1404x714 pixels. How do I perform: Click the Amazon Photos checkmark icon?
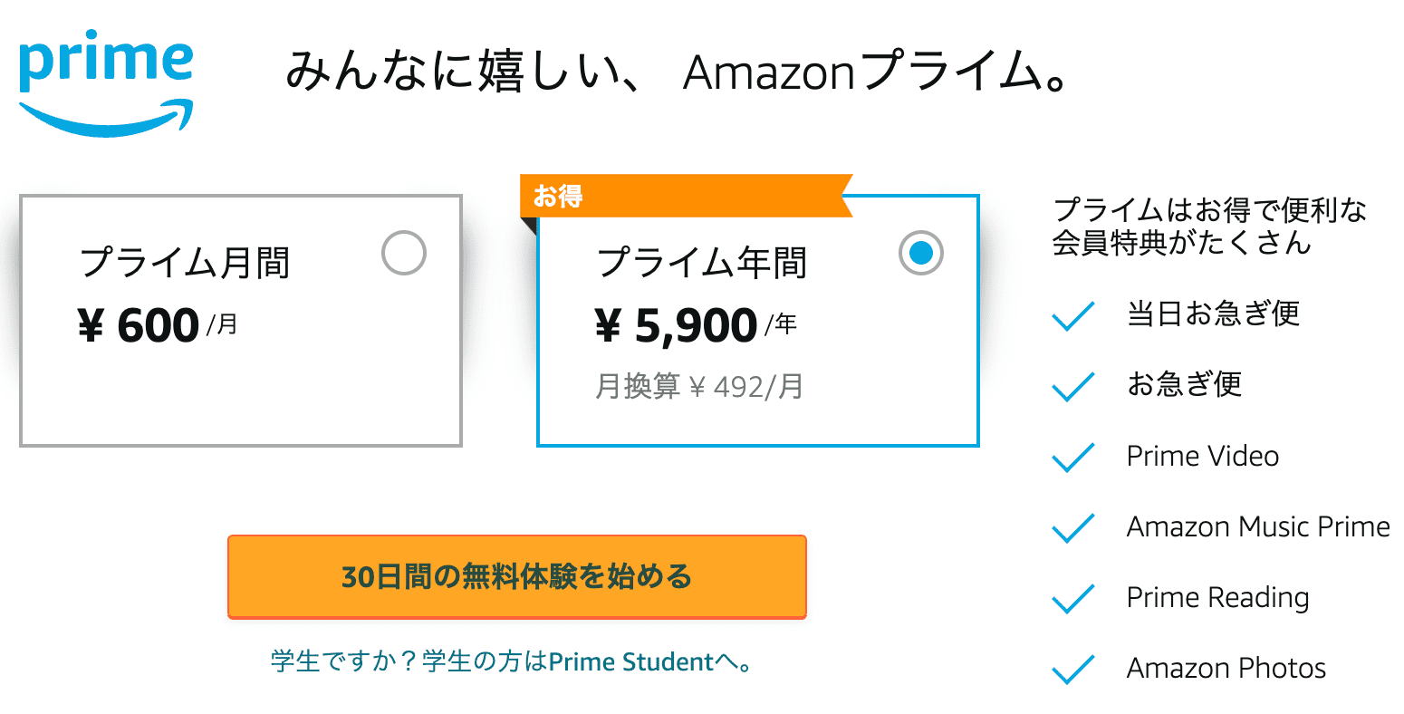tap(1073, 669)
